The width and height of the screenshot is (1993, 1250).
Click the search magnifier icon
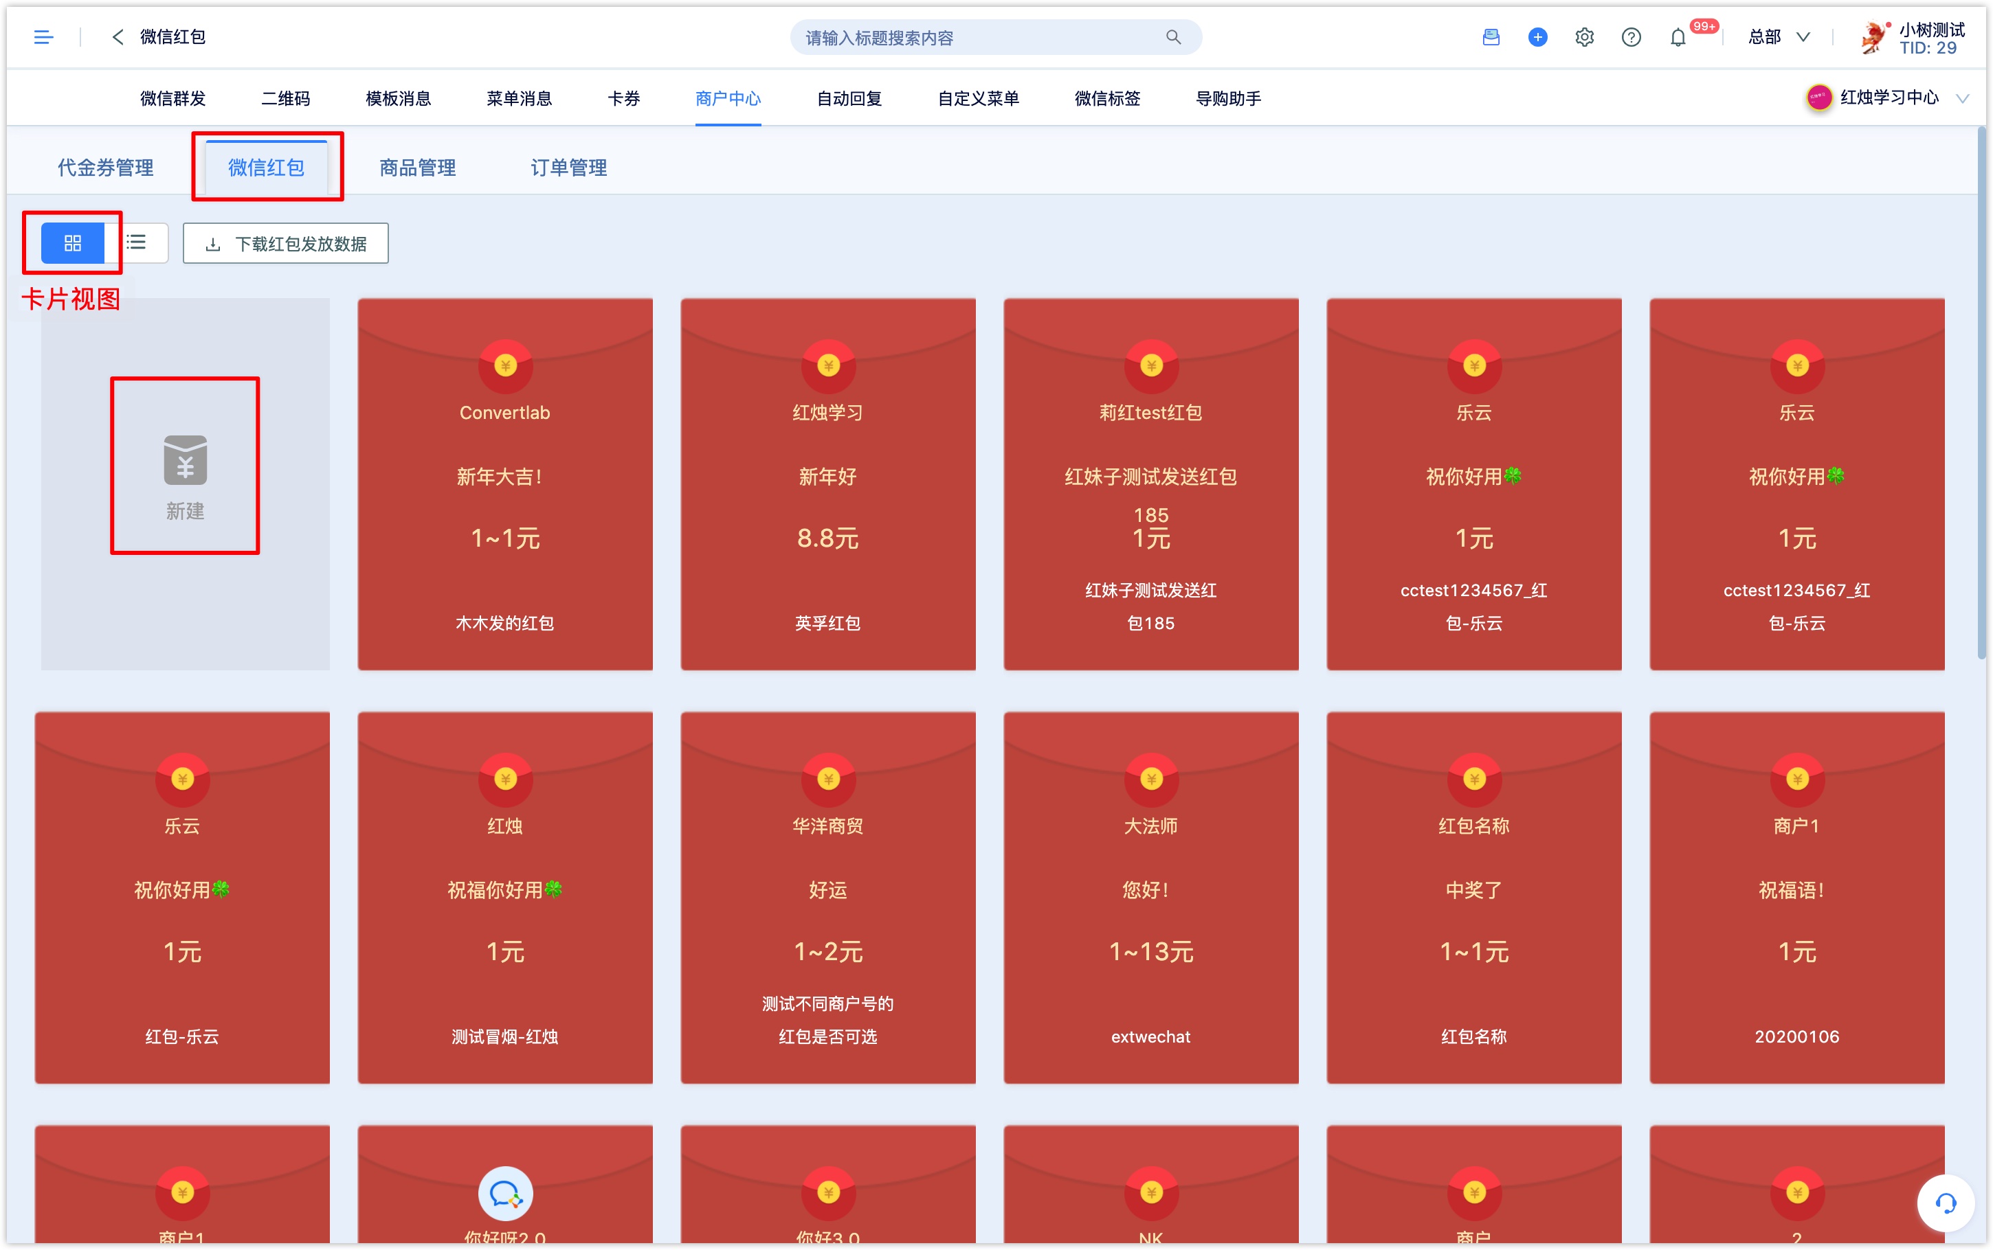tap(1172, 37)
